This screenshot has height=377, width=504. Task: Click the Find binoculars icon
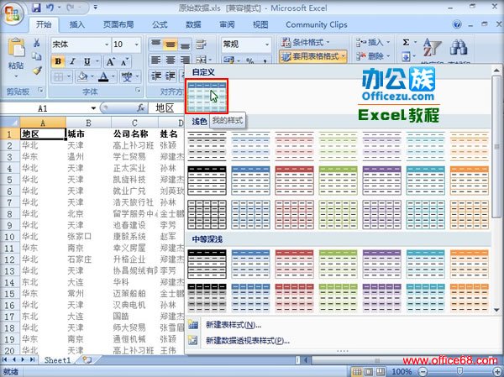[459, 48]
